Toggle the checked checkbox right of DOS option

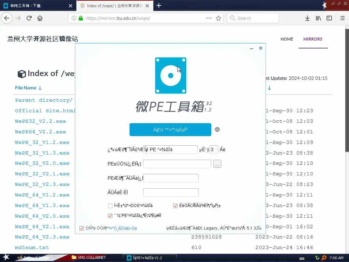175,206
